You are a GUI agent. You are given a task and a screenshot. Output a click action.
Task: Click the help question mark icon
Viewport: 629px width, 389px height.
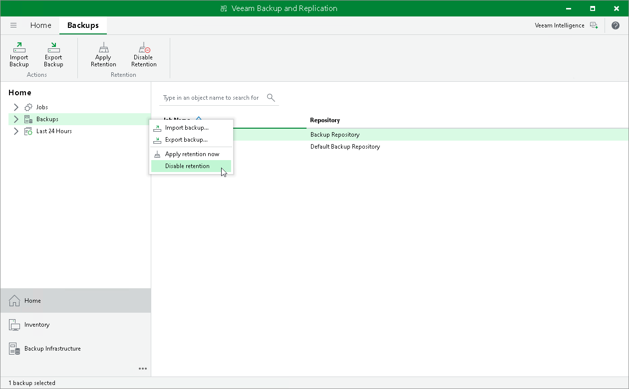click(616, 25)
